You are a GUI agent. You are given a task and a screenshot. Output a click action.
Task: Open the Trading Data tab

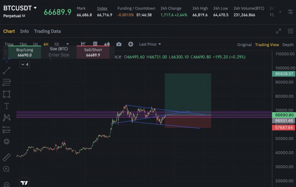coord(47,31)
